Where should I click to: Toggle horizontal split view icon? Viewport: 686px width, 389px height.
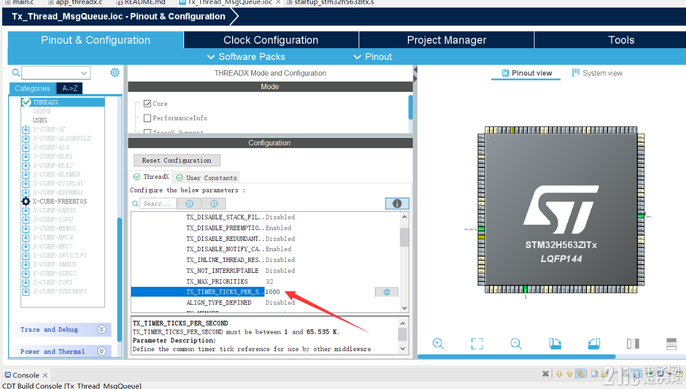click(671, 344)
